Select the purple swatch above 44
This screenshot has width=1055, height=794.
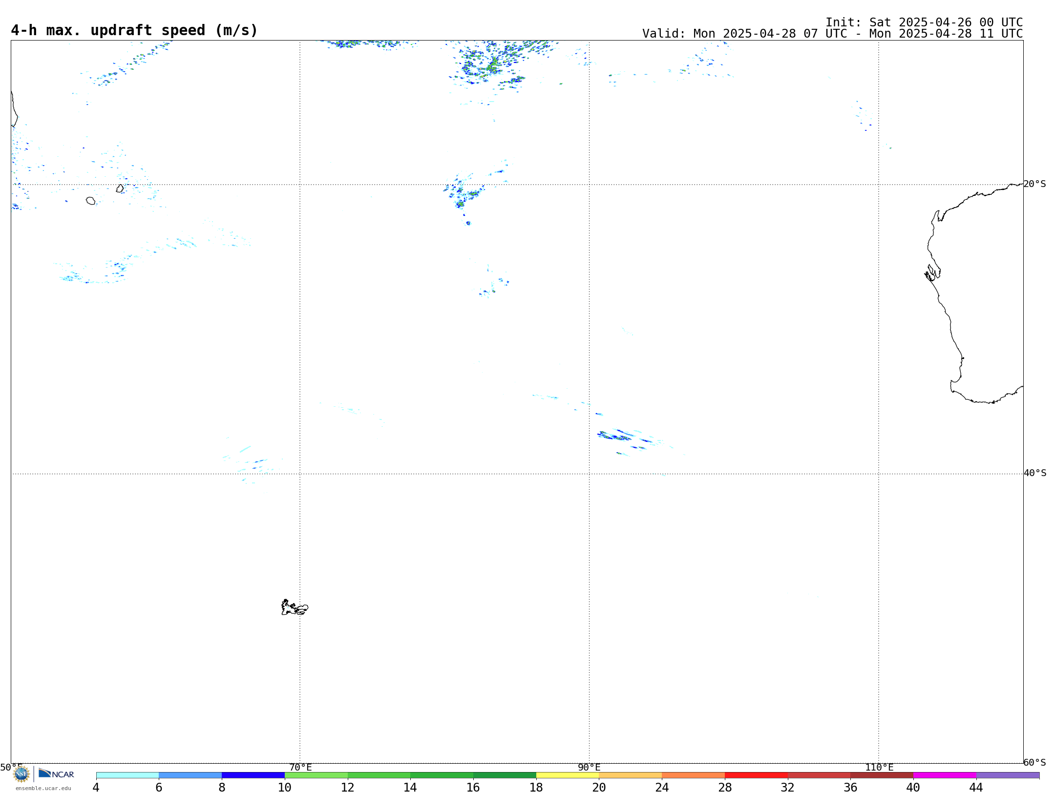click(1008, 775)
